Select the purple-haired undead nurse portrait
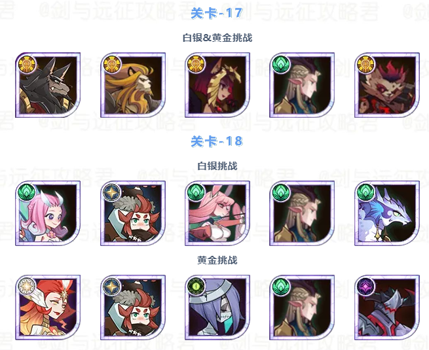The image size is (429, 350). [x=217, y=307]
